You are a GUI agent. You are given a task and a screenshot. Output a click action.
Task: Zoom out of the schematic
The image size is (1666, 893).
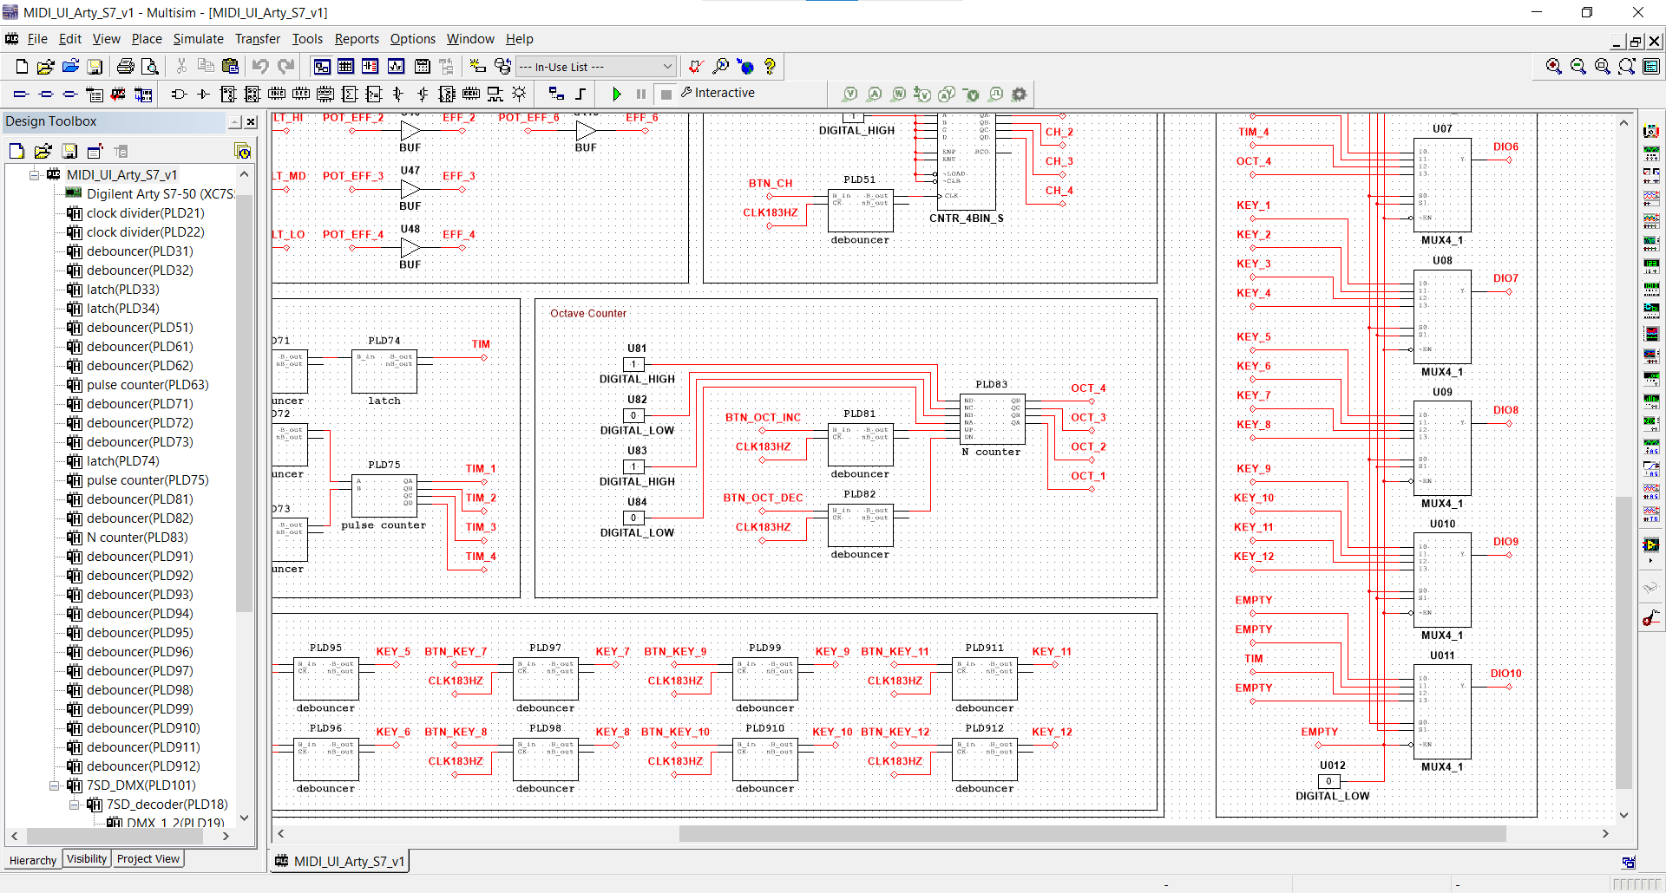tap(1578, 67)
